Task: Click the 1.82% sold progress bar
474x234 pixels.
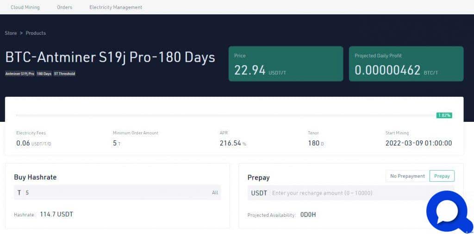Action: pyautogui.click(x=234, y=115)
